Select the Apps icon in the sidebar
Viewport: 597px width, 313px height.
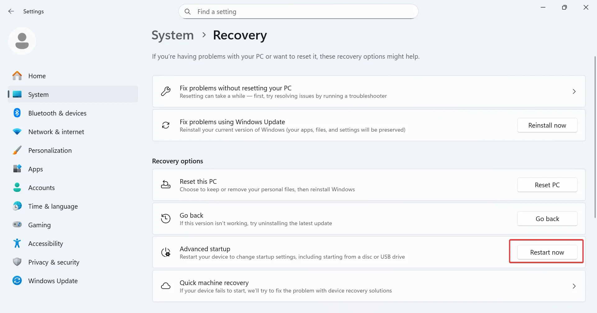coord(17,169)
